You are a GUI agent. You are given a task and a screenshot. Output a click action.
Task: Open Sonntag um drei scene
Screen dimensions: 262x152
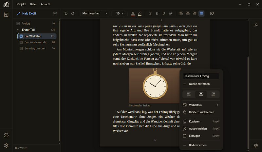click(x=37, y=48)
